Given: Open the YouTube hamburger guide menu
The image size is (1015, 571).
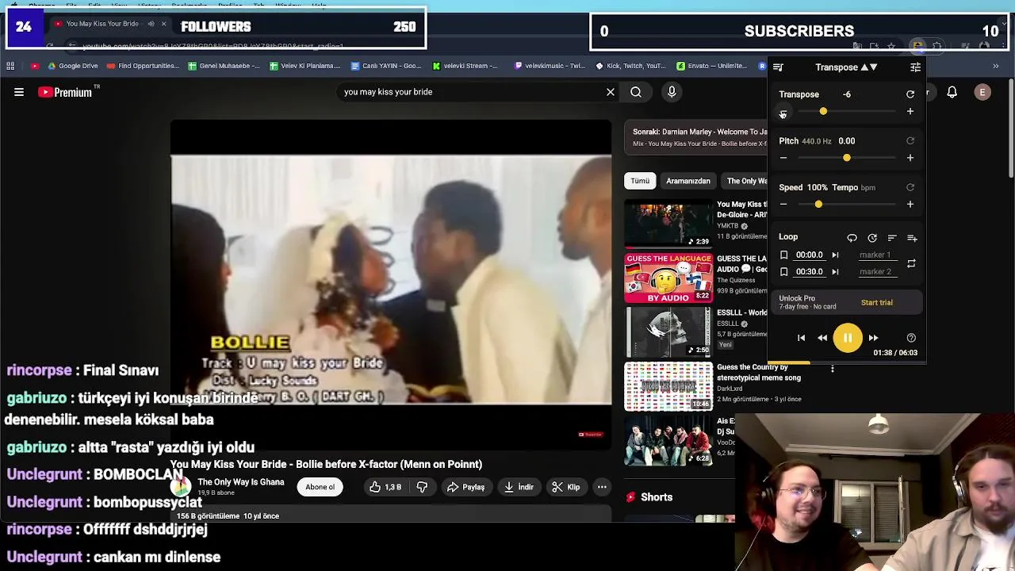Looking at the screenshot, I should click(19, 92).
